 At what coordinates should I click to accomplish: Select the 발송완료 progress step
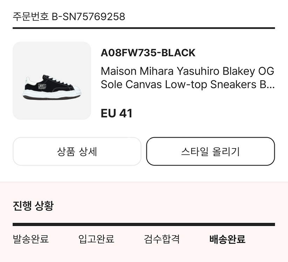click(x=31, y=239)
